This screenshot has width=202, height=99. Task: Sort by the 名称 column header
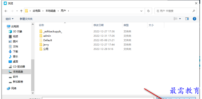click(41, 25)
